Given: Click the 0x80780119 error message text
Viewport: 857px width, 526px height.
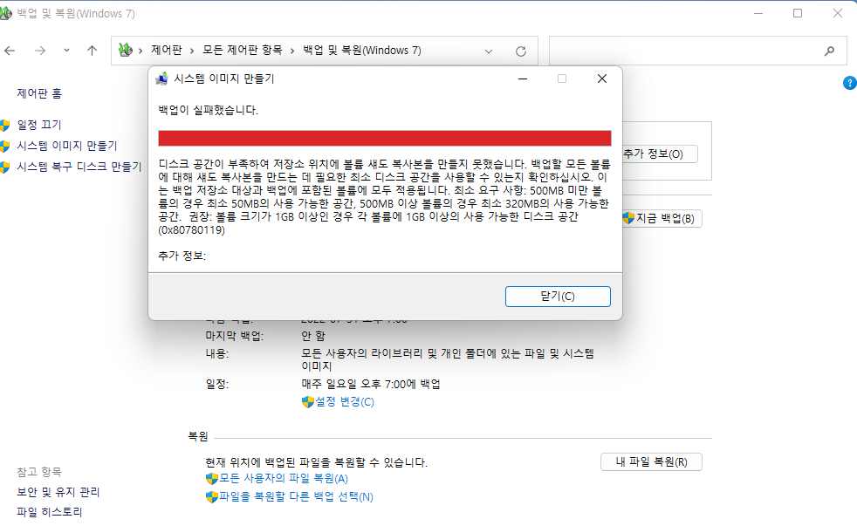Looking at the screenshot, I should [384, 196].
